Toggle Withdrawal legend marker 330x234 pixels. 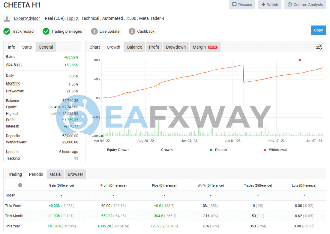(x=275, y=150)
